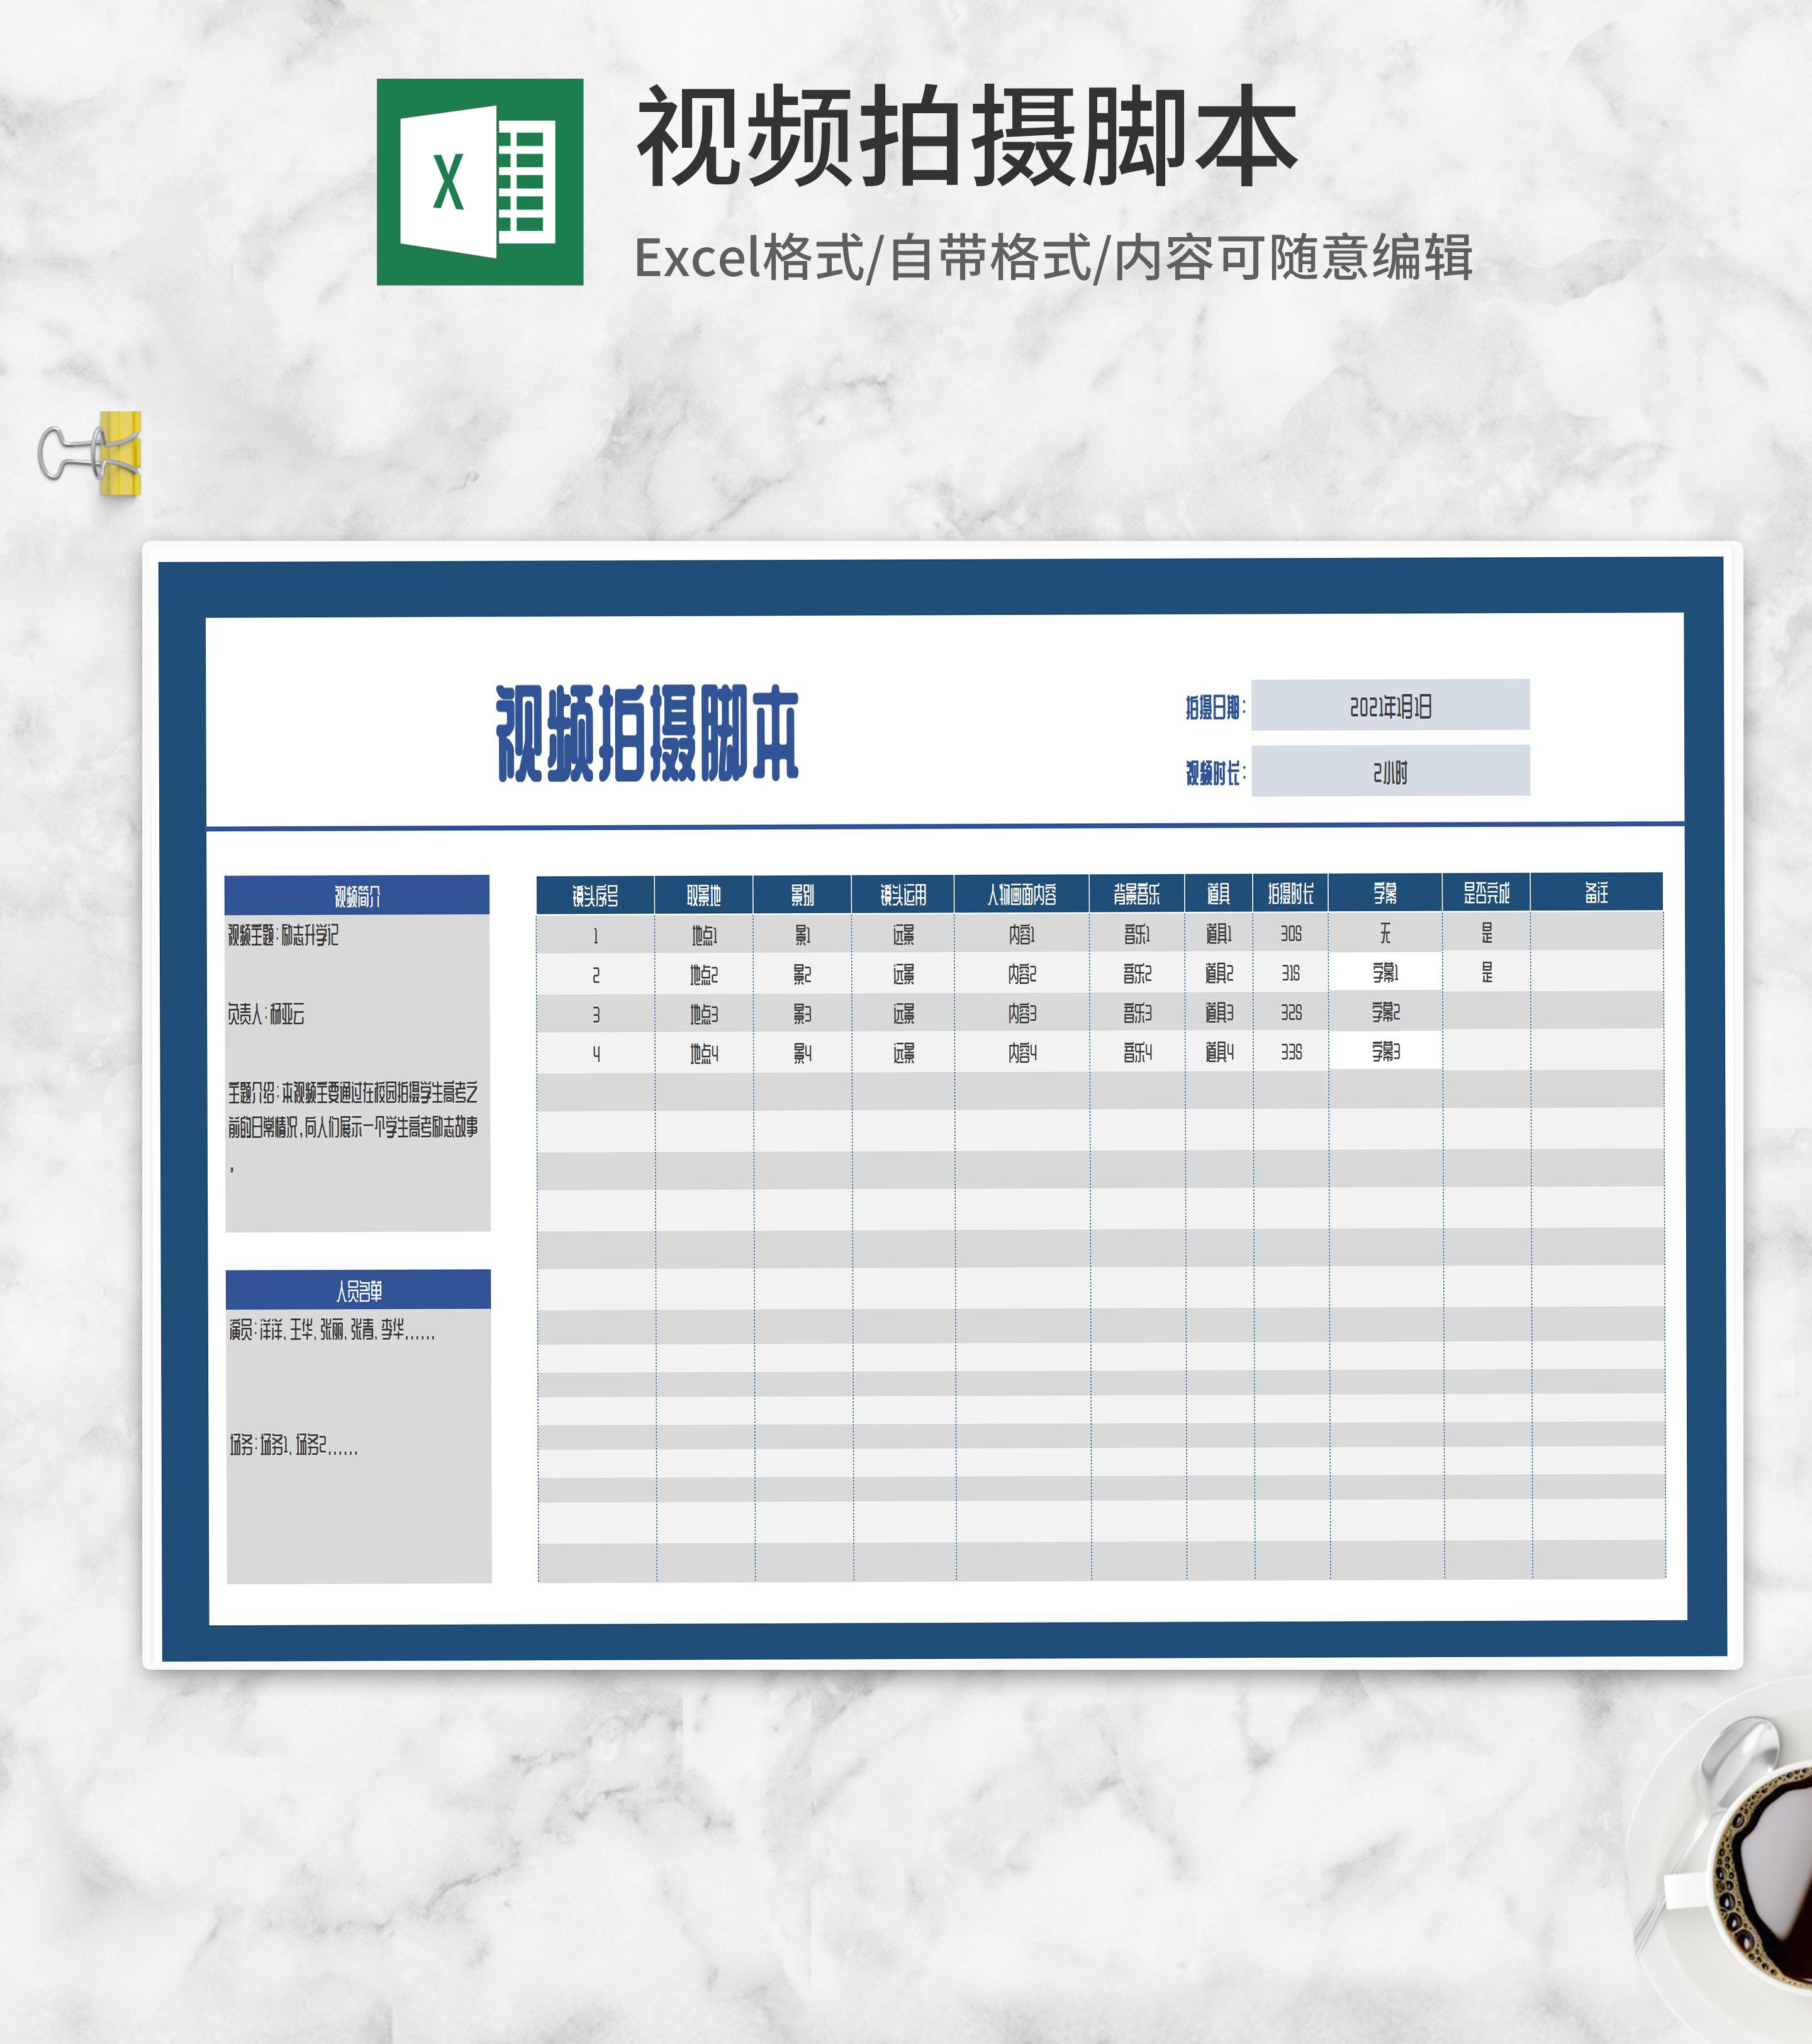The width and height of the screenshot is (1812, 2044).
Task: Click the large 视频拍摄脚本 blue sheet title
Action: pyautogui.click(x=647, y=733)
